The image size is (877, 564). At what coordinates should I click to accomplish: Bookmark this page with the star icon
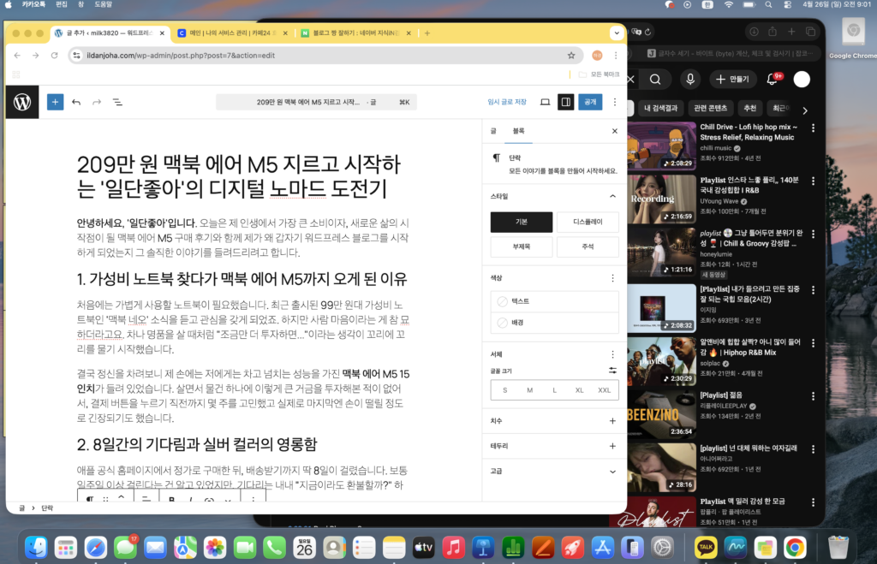571,55
